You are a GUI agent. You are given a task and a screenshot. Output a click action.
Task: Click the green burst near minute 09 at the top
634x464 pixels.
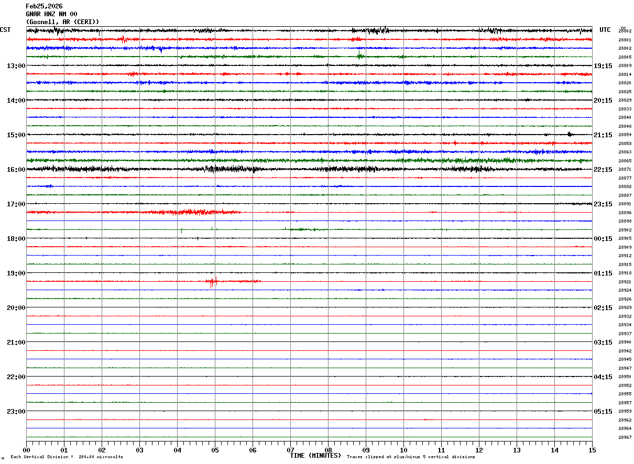360,56
